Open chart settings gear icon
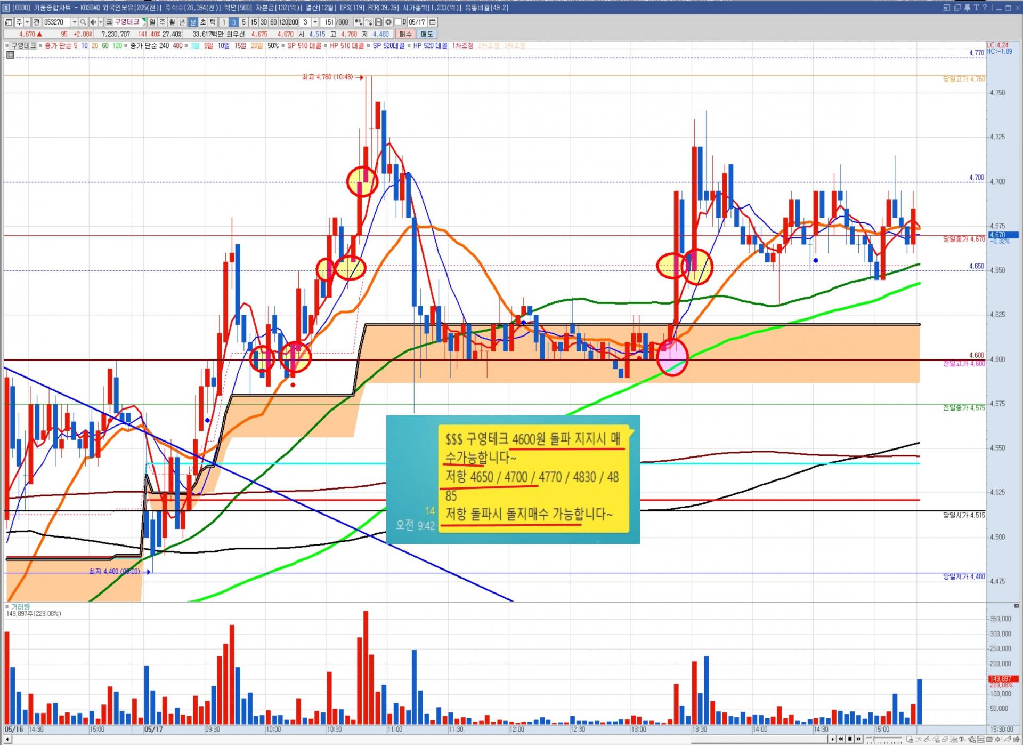Screen dimensions: 1023x745 pos(388,22)
